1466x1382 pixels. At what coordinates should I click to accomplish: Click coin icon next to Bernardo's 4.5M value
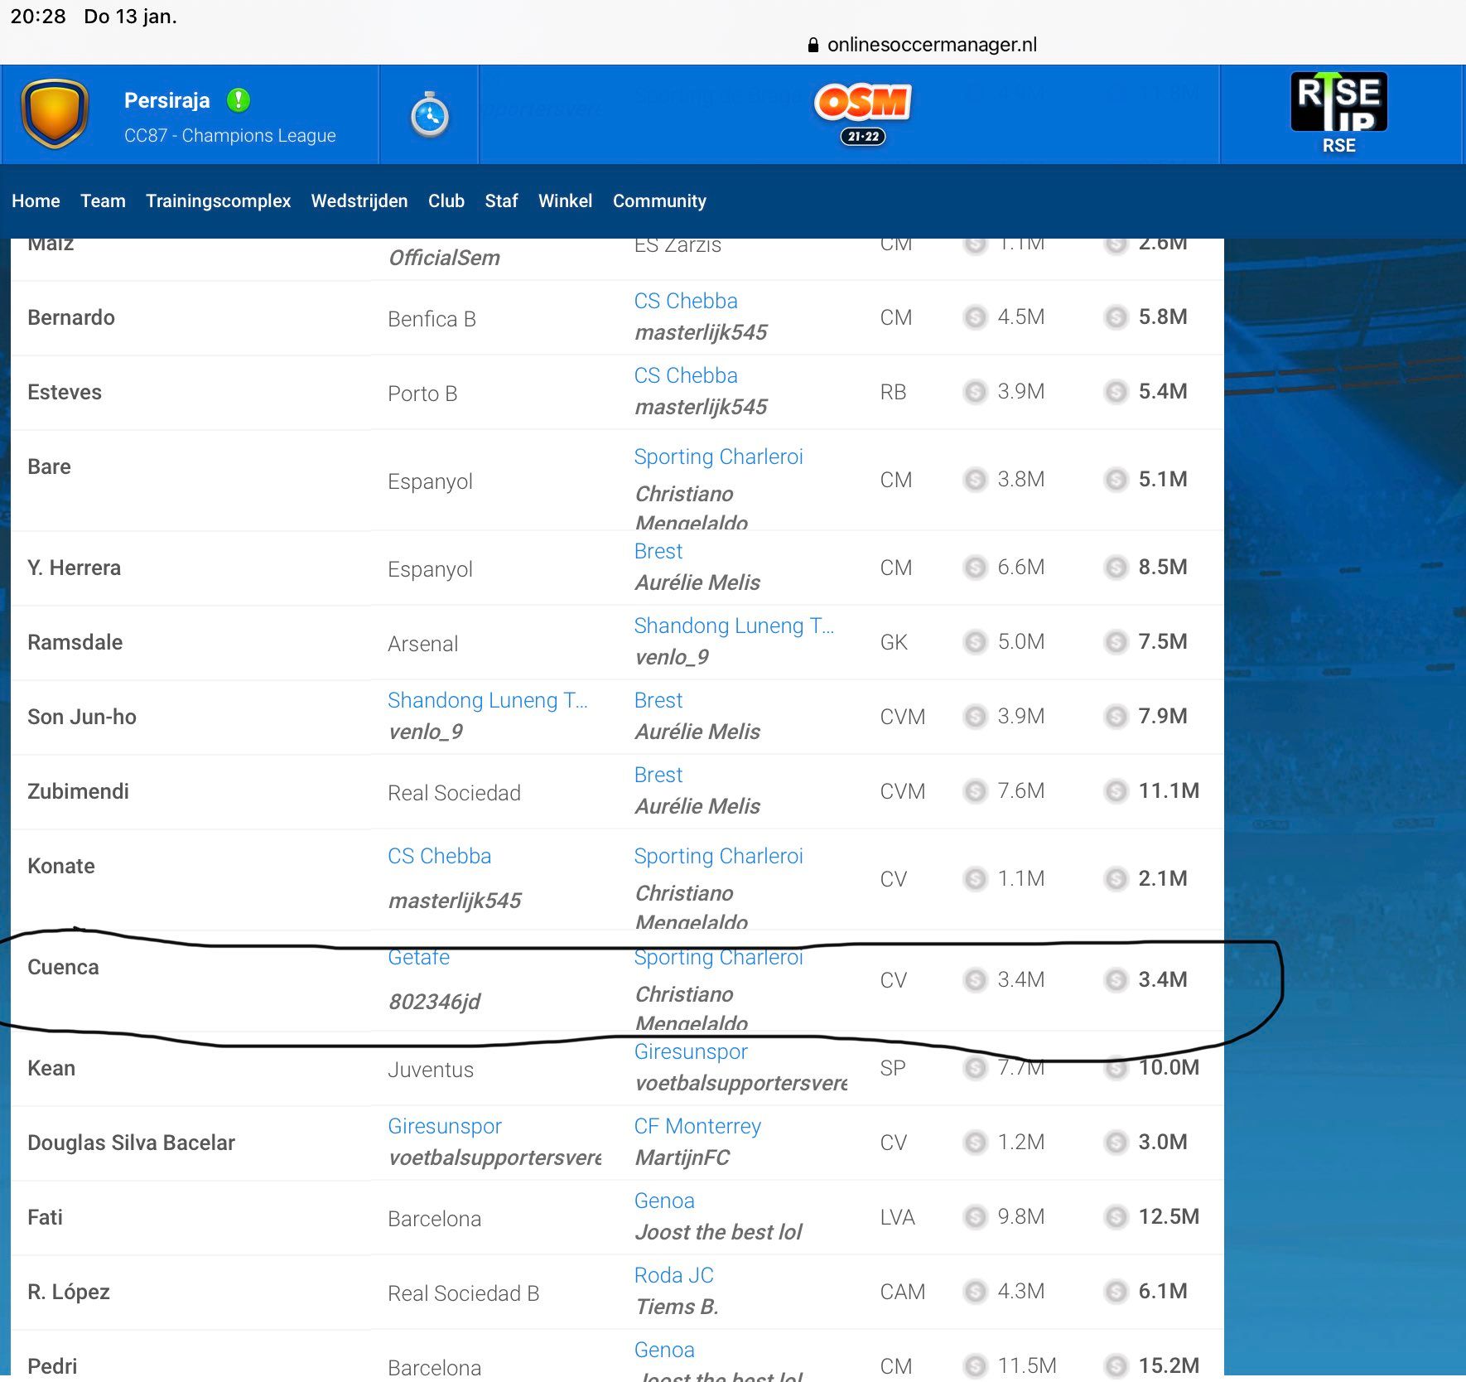point(976,317)
